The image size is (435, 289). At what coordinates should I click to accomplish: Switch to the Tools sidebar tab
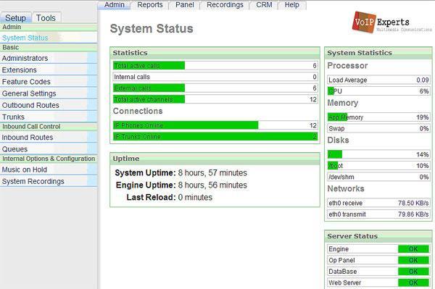(x=46, y=18)
